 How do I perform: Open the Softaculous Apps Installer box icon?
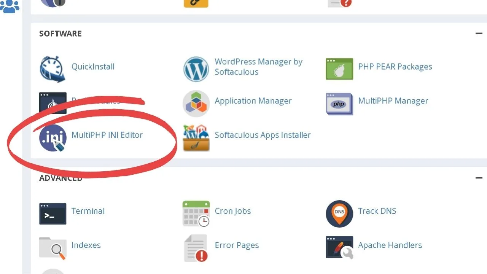click(x=196, y=138)
